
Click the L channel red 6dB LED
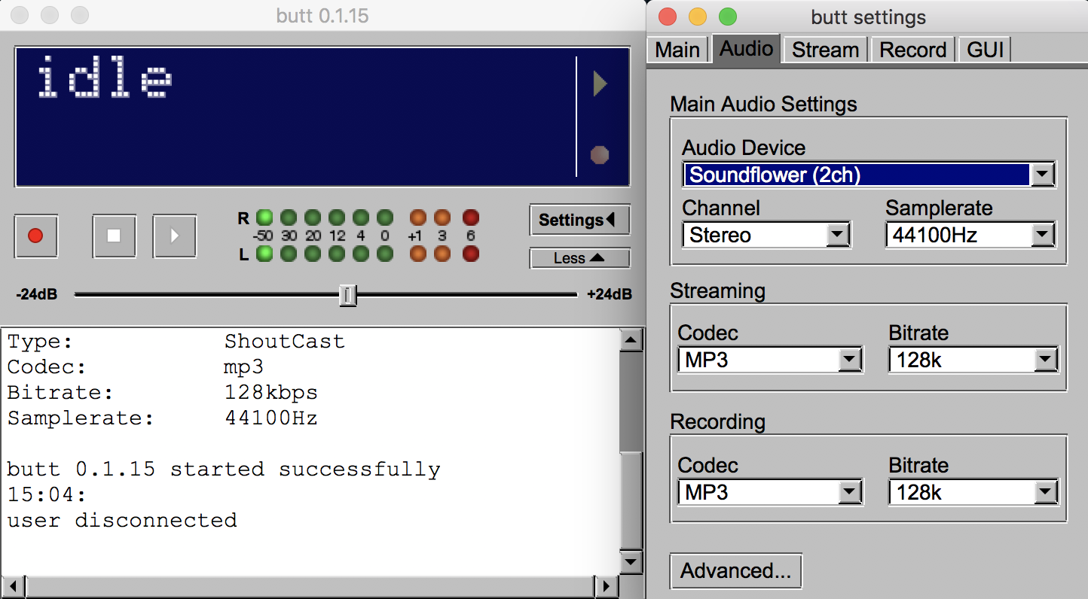(x=471, y=254)
